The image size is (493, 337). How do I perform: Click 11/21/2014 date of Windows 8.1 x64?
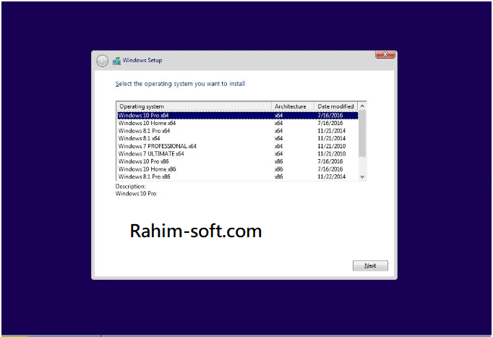click(x=331, y=138)
